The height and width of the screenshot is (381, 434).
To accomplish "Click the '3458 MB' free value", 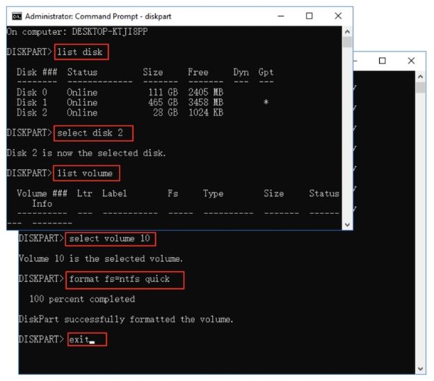I will tap(206, 102).
